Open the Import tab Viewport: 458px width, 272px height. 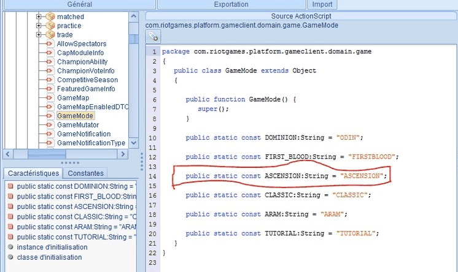322,4
